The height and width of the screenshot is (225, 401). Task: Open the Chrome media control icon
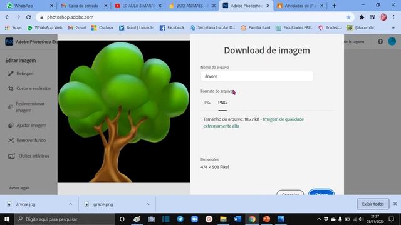click(372, 17)
